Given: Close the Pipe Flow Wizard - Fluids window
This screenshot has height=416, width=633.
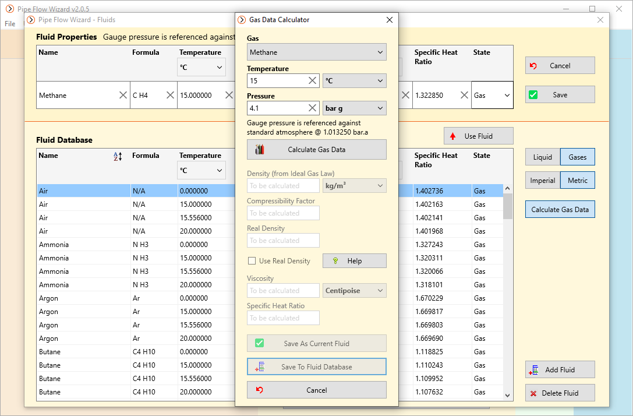Looking at the screenshot, I should point(600,20).
